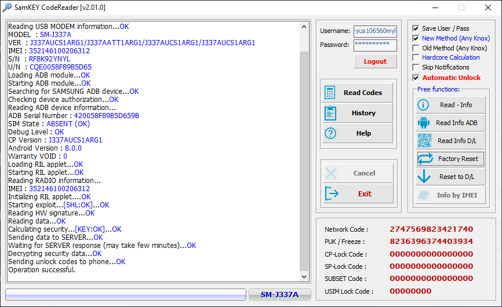Click 'Operation successful.' log line
The image size is (502, 307).
pyautogui.click(x=42, y=269)
